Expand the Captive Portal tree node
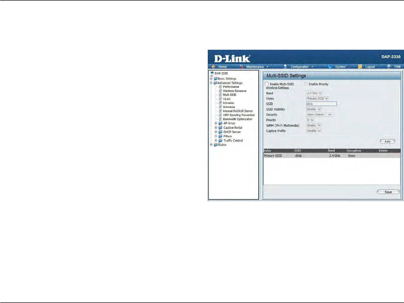The height and width of the screenshot is (303, 404). [x=216, y=128]
